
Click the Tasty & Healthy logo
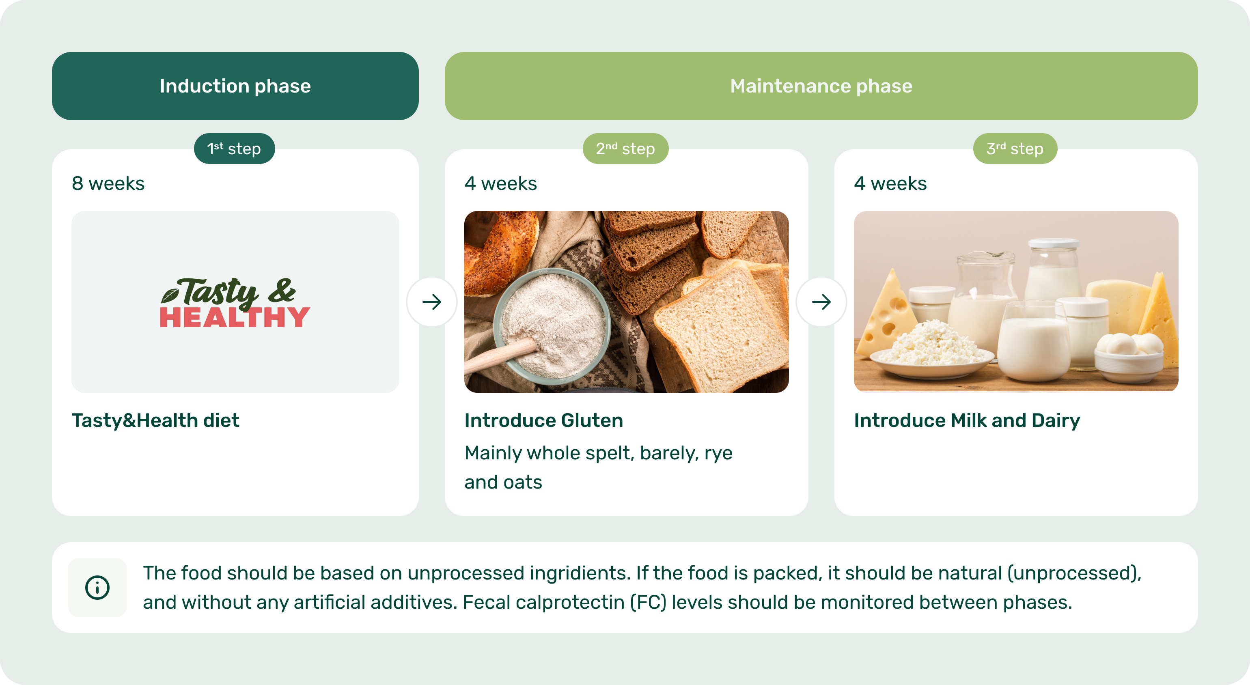(x=235, y=302)
